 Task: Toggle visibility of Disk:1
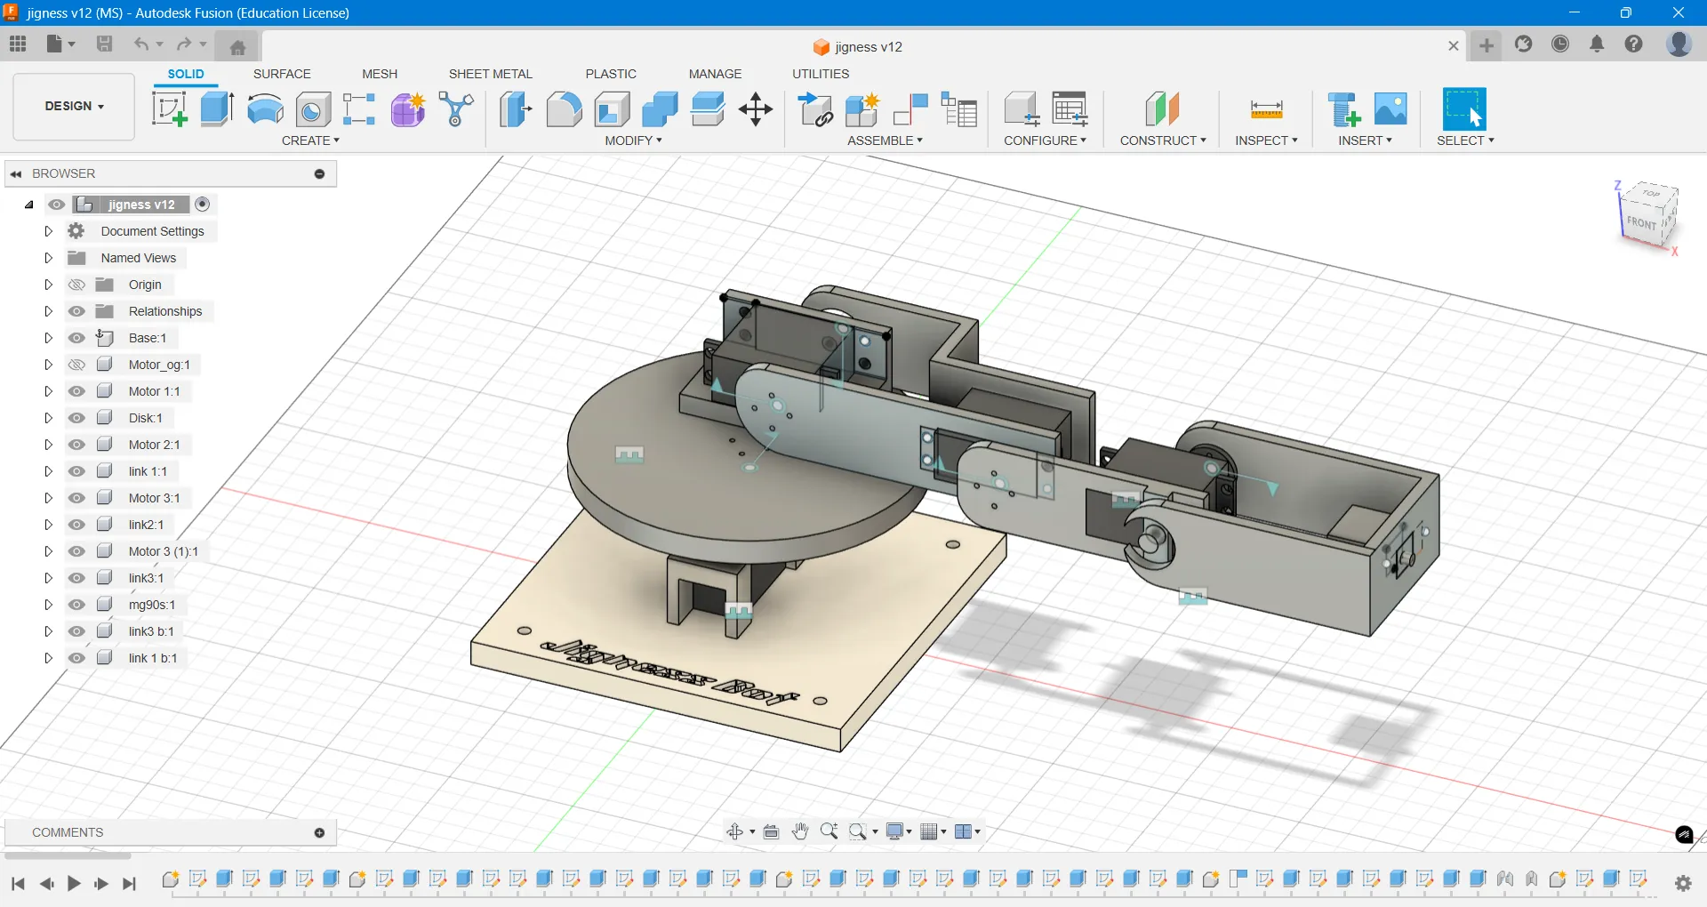pos(77,418)
